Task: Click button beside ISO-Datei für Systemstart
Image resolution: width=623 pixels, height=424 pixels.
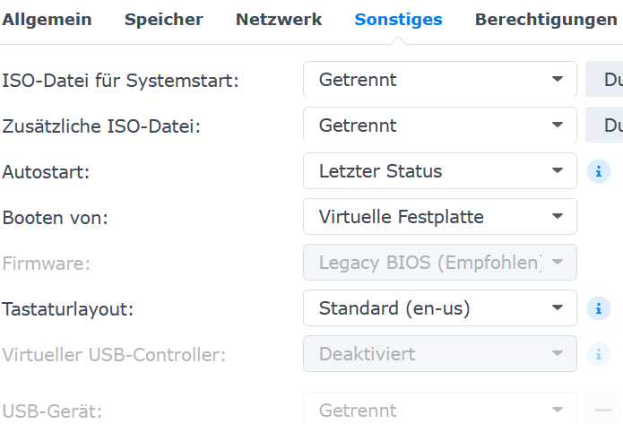Action: click(x=605, y=80)
